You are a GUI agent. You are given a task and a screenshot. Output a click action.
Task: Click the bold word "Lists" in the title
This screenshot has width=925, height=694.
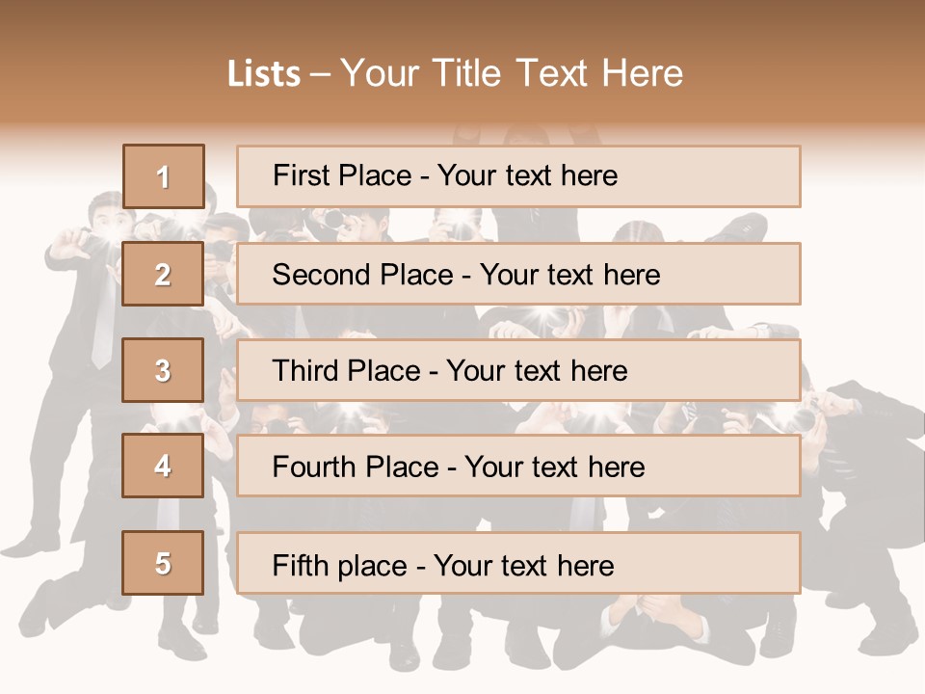(263, 74)
